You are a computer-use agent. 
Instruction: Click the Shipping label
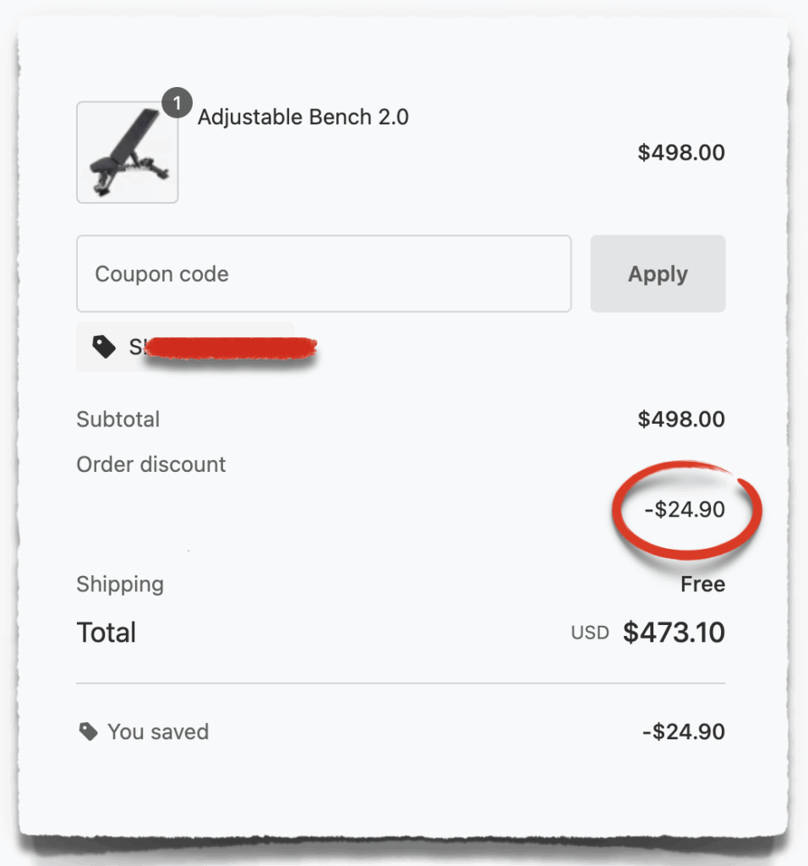click(119, 584)
